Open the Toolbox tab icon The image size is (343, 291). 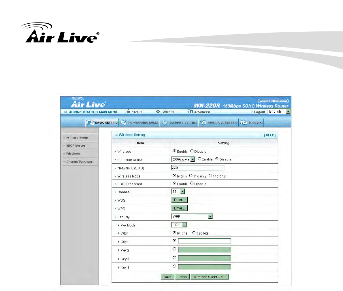(x=244, y=122)
